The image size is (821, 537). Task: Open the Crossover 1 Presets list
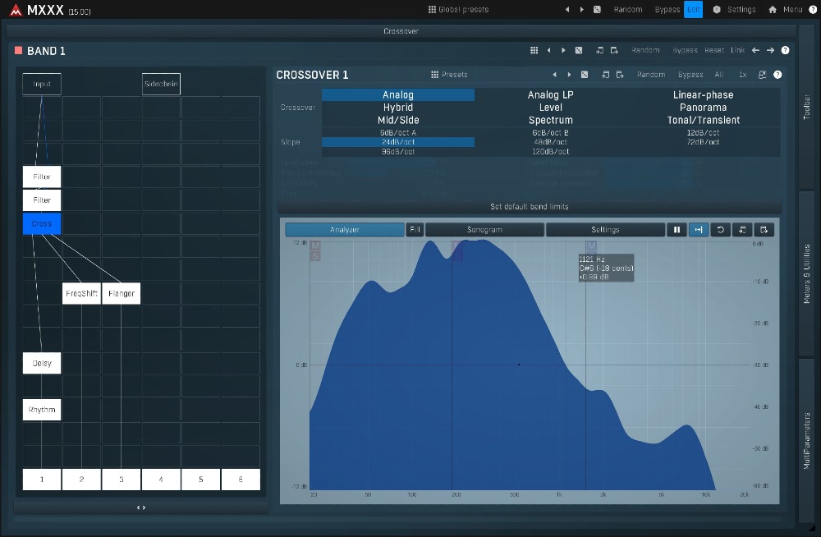449,75
